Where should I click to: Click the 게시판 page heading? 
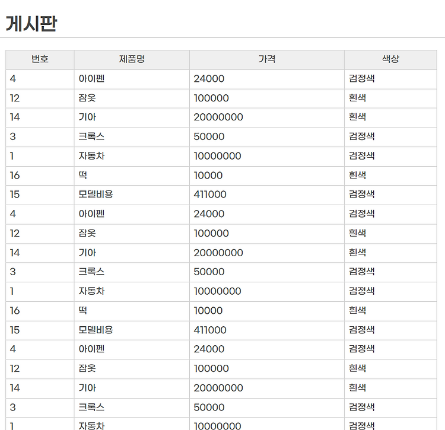pos(31,23)
